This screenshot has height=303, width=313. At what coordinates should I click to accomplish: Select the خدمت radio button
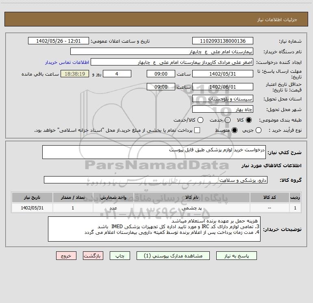[228, 120]
